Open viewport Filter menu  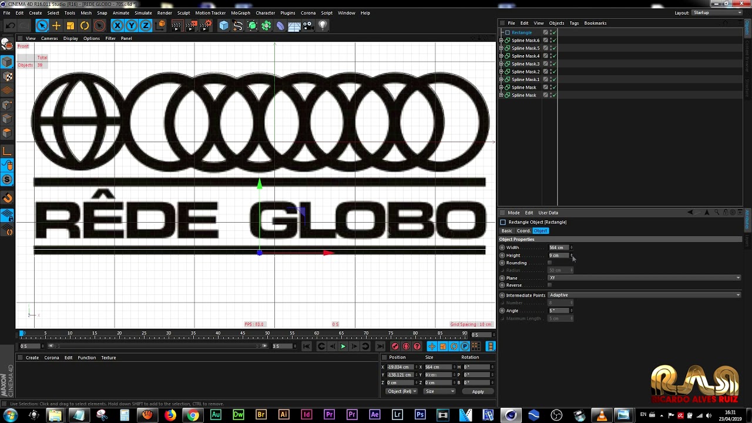[x=110, y=38]
